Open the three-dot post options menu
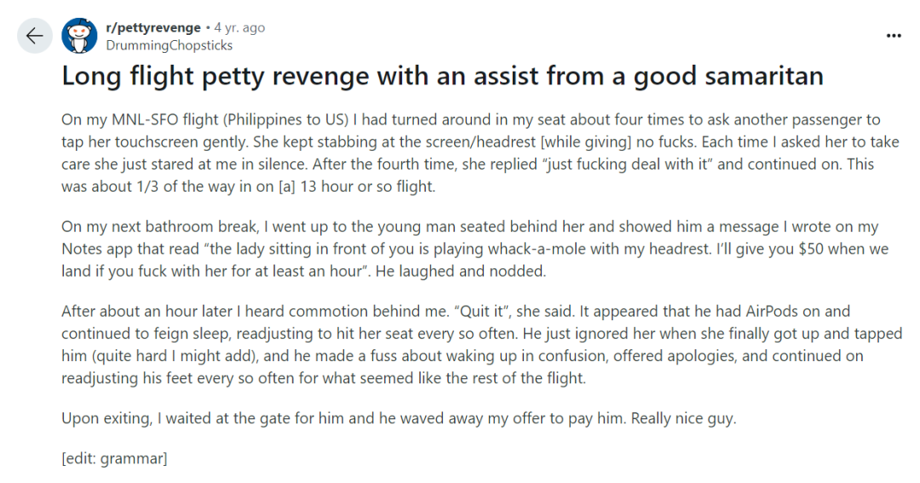 [x=893, y=36]
